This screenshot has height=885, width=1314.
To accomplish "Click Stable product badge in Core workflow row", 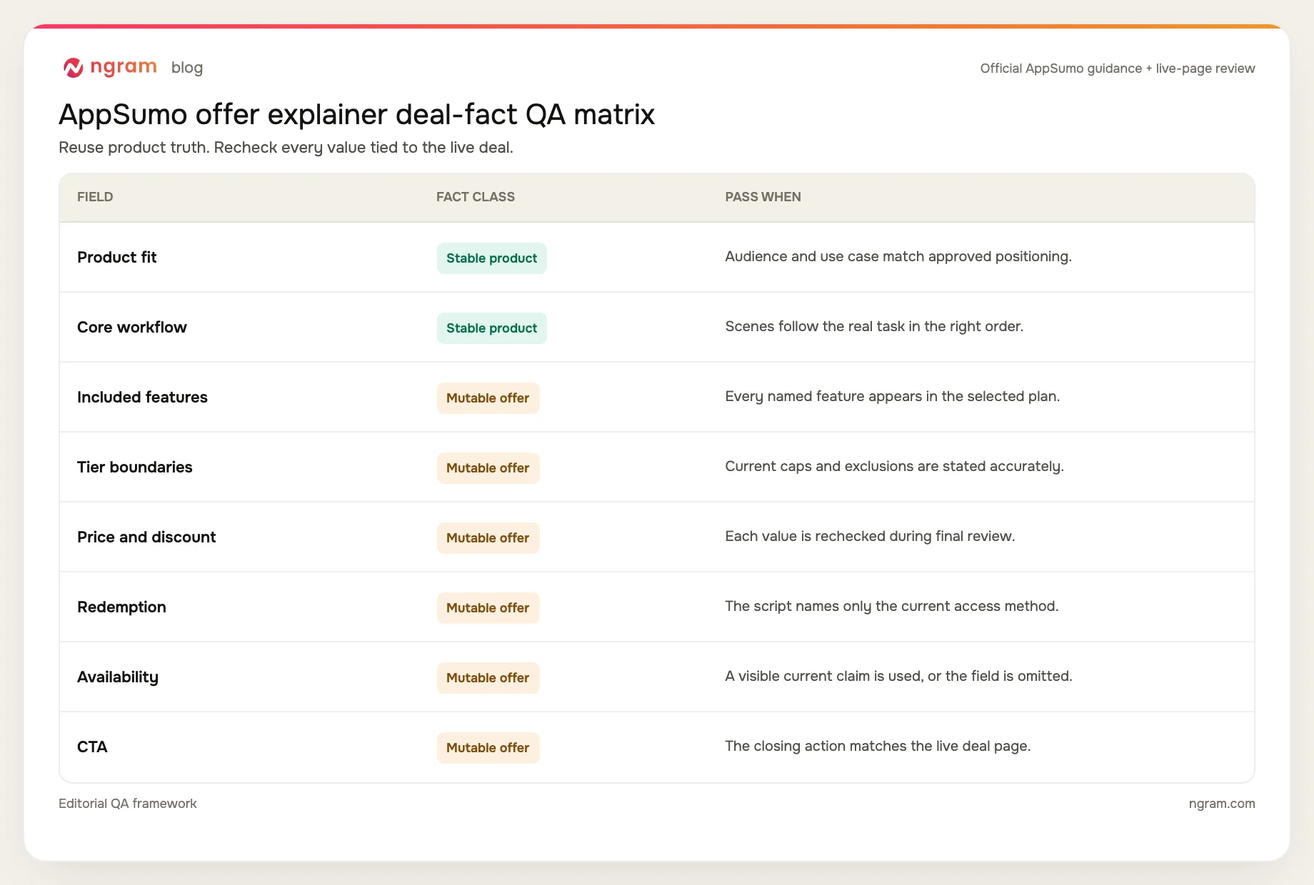I will click(491, 328).
